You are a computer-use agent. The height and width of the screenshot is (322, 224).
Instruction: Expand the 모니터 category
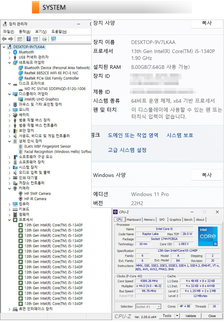pyautogui.click(x=9, y=110)
